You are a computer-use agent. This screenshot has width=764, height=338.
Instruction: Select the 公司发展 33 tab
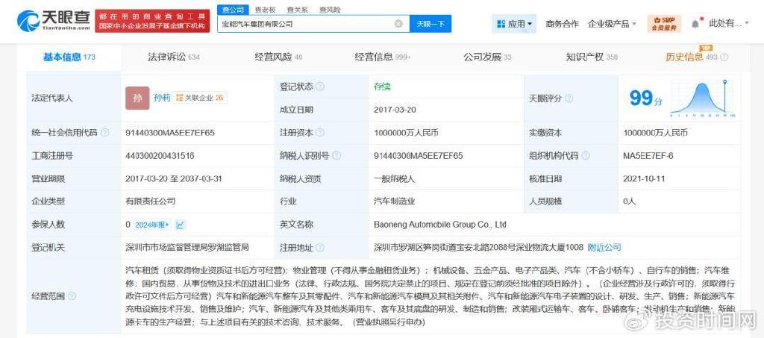tap(487, 57)
